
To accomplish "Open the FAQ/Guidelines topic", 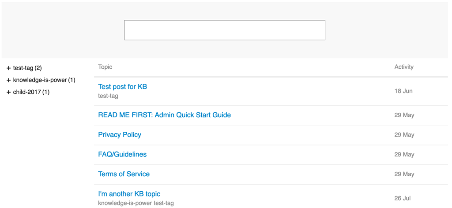I will click(x=122, y=154).
